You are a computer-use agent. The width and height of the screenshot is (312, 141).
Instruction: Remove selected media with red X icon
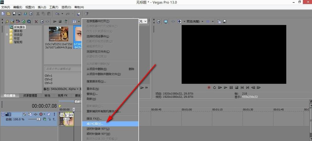point(36,21)
